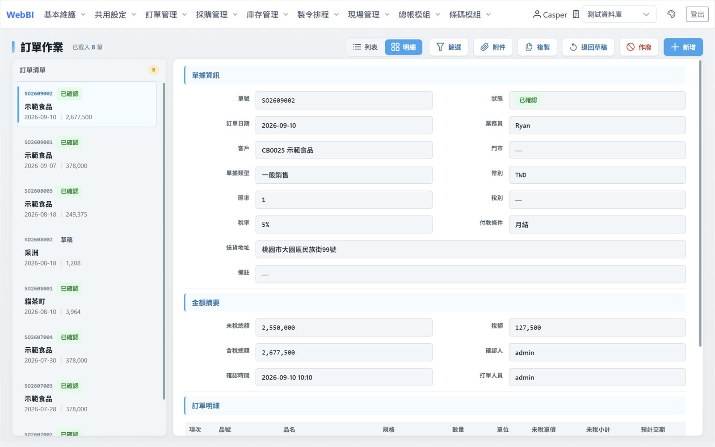This screenshot has width=715, height=447.
Task: Expand the 採購管理 menu
Action: coord(216,15)
